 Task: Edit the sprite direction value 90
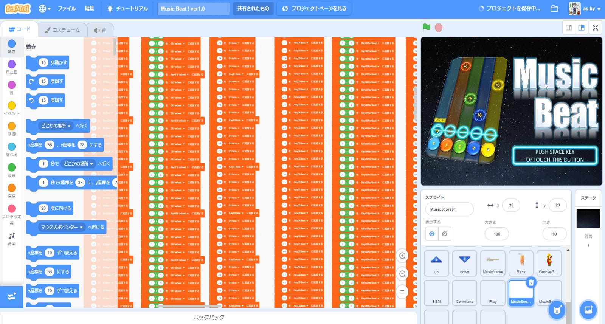coord(555,234)
